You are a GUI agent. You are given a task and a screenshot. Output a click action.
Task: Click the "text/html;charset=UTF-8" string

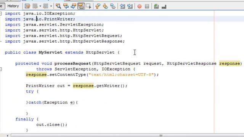(121, 75)
